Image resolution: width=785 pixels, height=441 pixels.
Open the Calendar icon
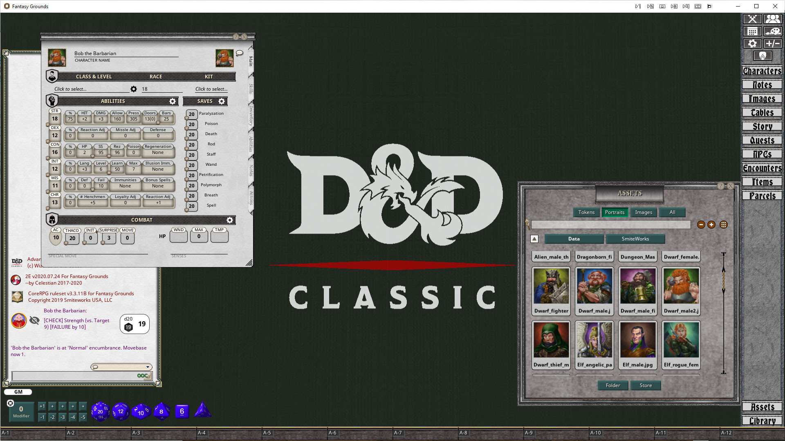(752, 31)
